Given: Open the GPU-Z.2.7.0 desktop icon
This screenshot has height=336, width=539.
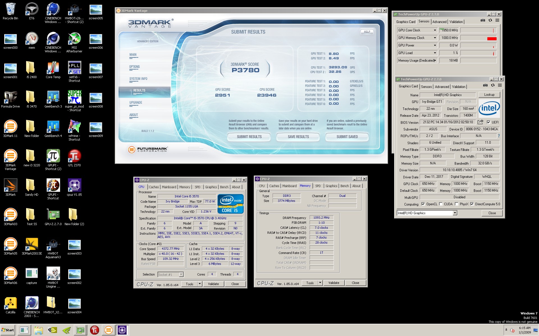Looking at the screenshot, I should click(53, 217).
